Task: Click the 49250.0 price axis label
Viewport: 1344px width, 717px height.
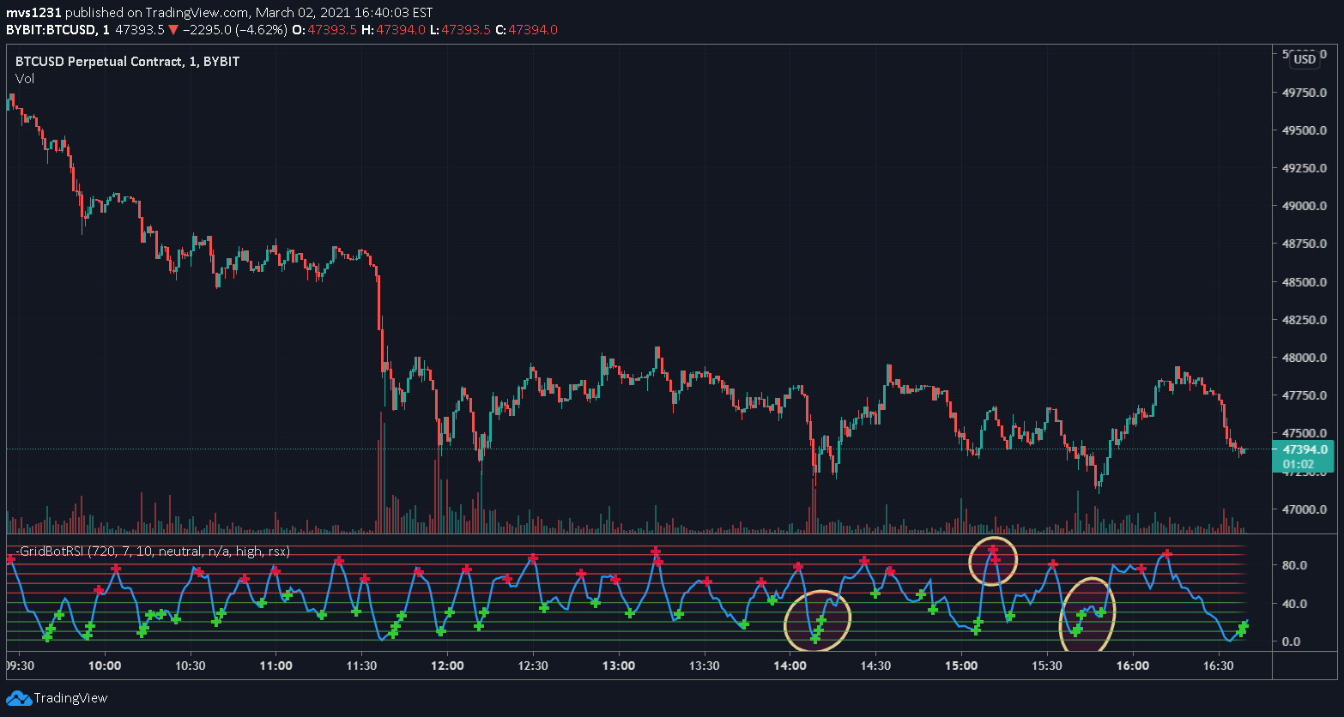Action: tap(1305, 168)
